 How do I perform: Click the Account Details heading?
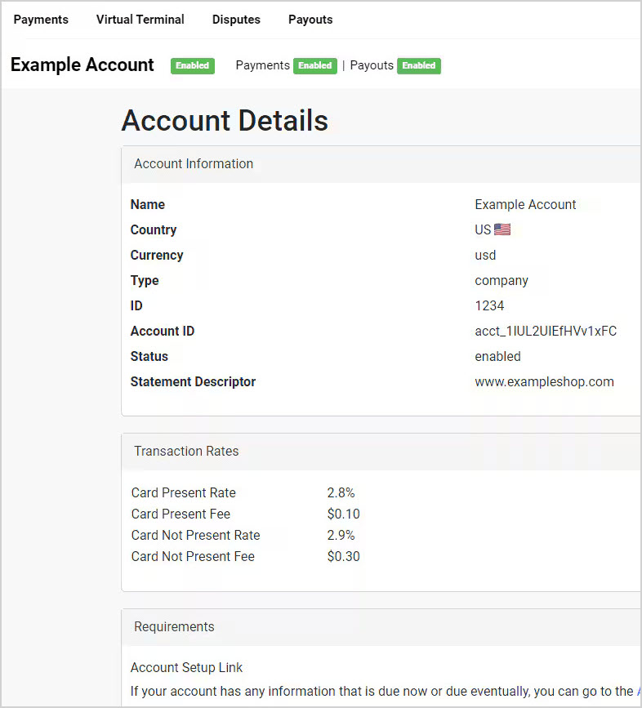(x=225, y=121)
